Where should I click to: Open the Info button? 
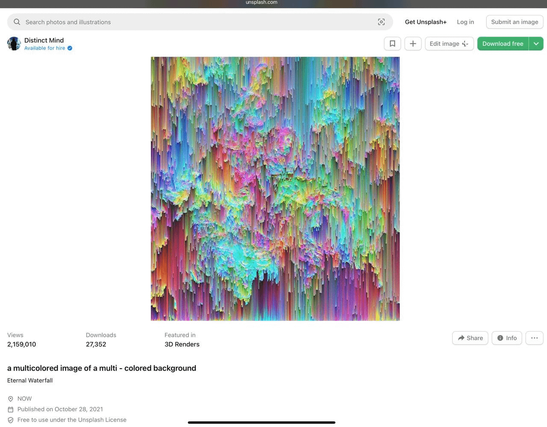point(507,338)
